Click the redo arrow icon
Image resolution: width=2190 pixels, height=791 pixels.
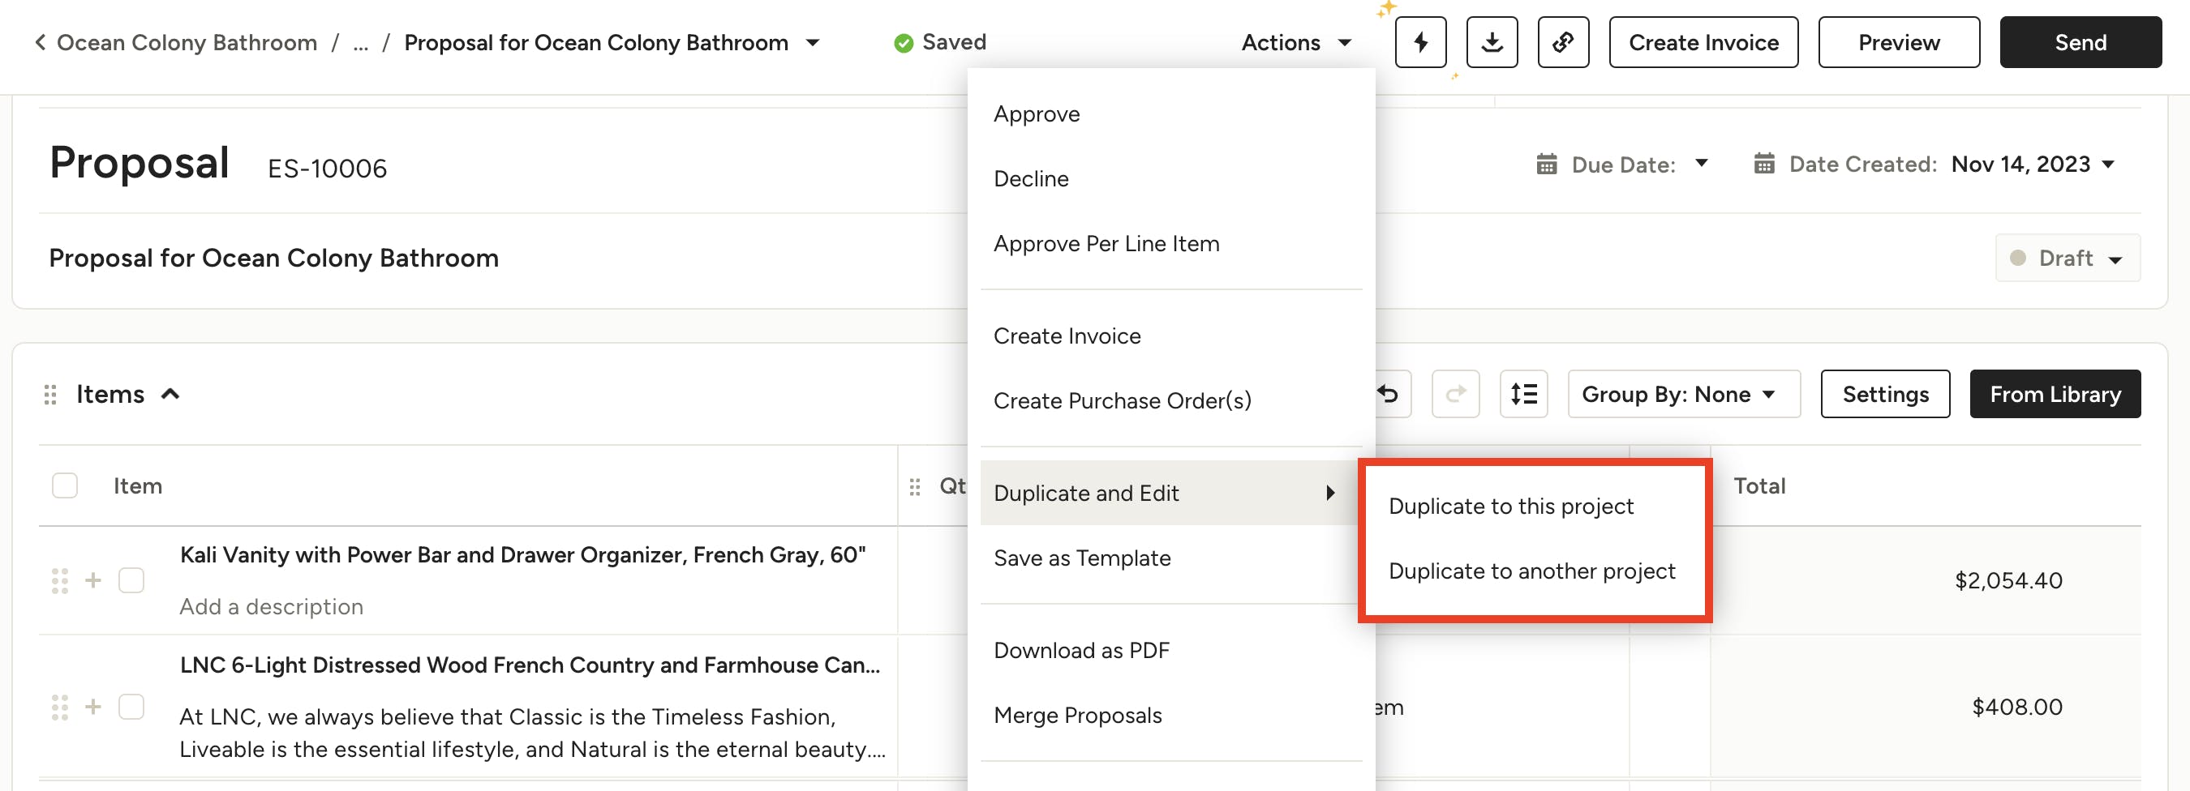point(1454,393)
